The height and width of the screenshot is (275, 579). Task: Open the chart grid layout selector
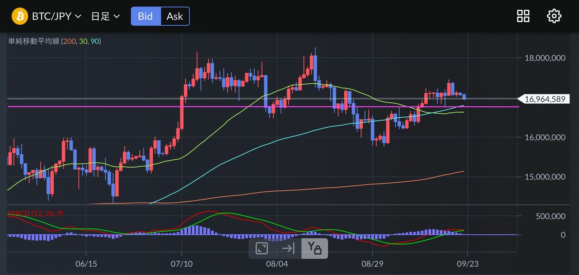coord(523,16)
